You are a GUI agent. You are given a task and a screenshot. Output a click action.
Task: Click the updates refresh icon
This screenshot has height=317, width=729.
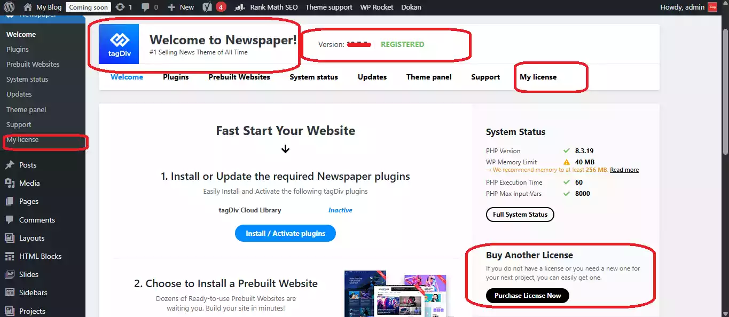[x=120, y=7]
